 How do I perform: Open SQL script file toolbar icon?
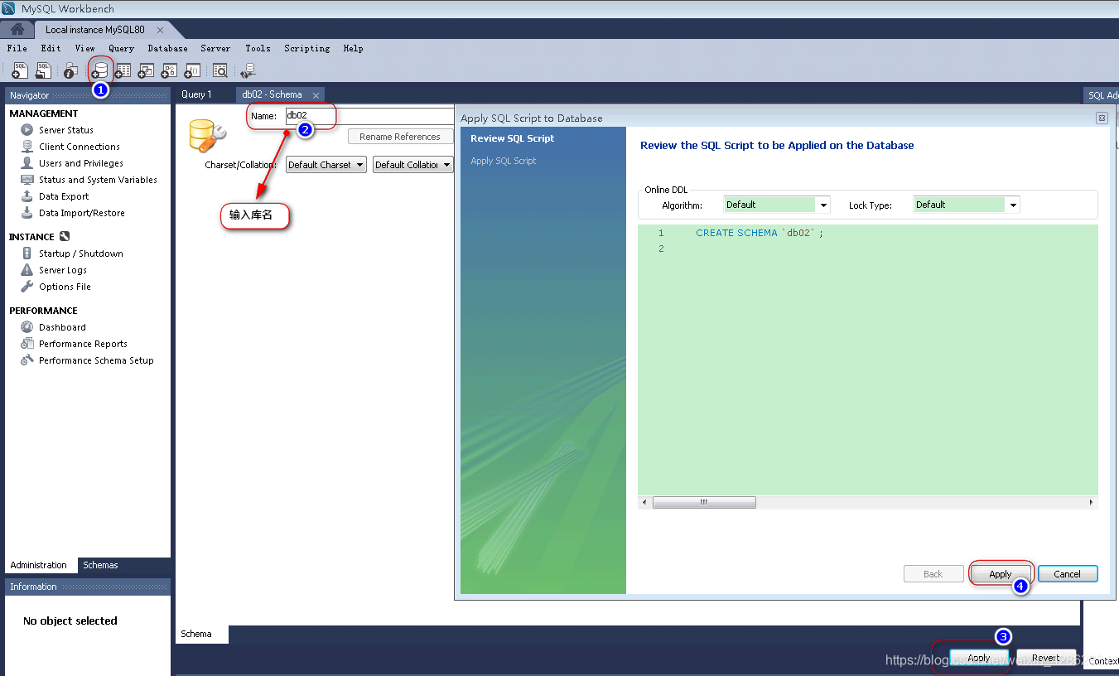(43, 71)
